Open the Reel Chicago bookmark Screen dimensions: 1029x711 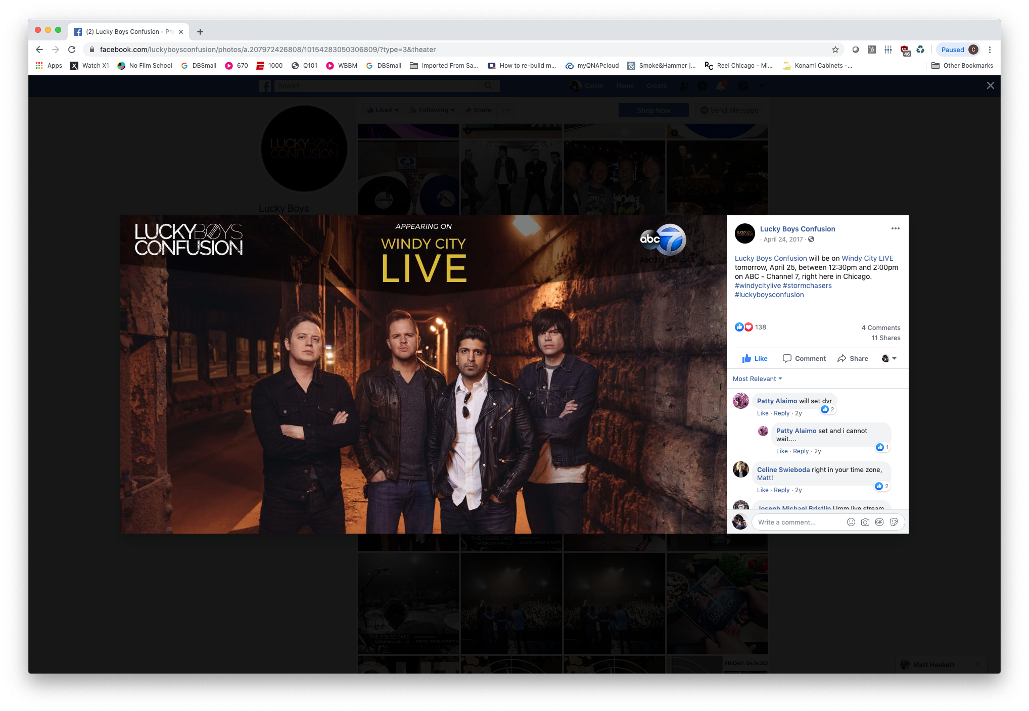pyautogui.click(x=739, y=66)
